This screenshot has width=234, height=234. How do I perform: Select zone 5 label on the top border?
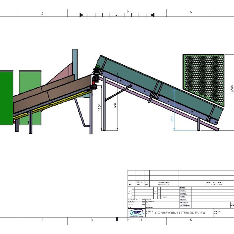tap(191, 12)
